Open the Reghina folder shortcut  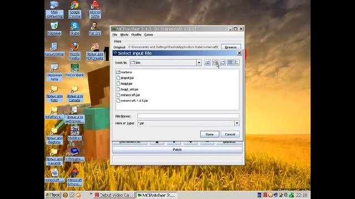point(54,135)
